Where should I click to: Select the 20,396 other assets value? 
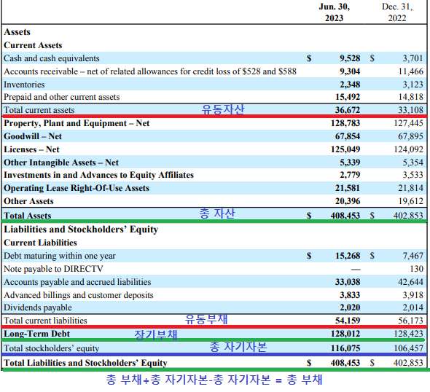click(348, 202)
